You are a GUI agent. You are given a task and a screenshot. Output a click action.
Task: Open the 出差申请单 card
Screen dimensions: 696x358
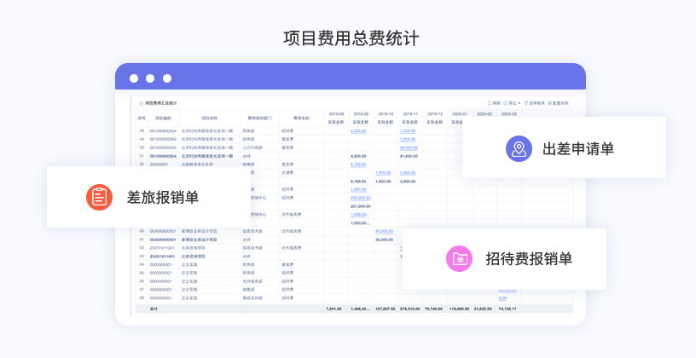(x=564, y=148)
